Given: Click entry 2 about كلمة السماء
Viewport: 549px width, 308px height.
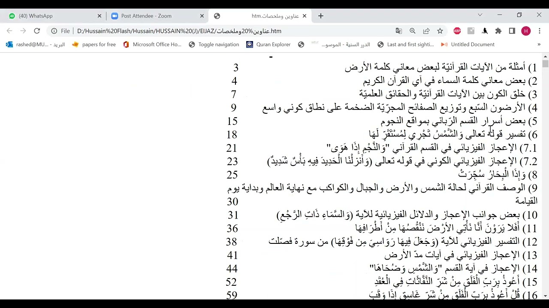Looking at the screenshot, I should (x=450, y=81).
